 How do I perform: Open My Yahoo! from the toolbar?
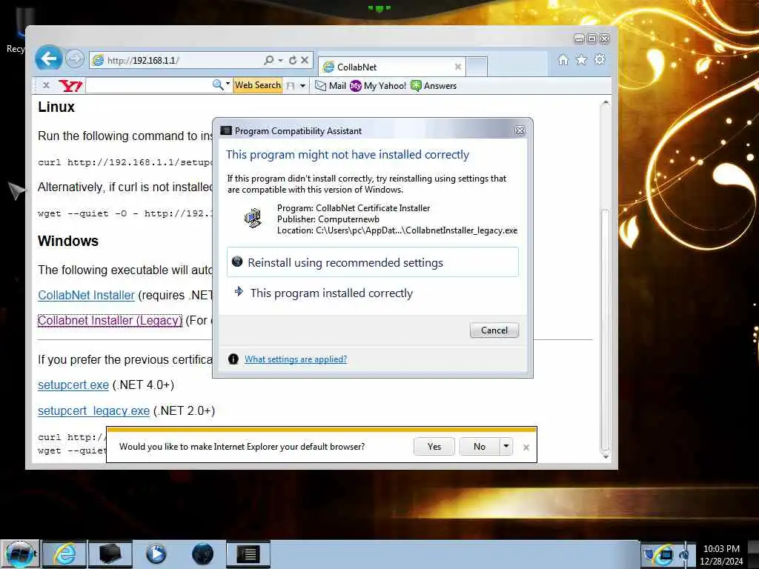tap(378, 86)
